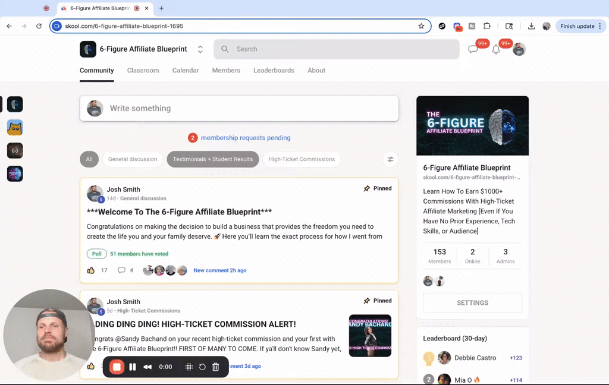609x385 pixels.
Task: Bookmark this page with the star
Action: click(421, 26)
